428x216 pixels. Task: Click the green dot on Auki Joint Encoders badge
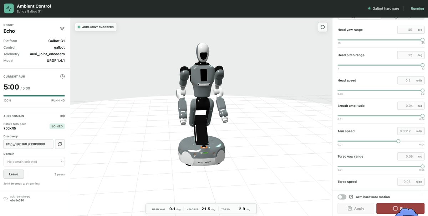pos(79,27)
